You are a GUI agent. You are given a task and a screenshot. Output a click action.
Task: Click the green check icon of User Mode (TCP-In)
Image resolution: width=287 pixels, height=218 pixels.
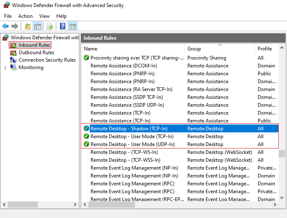coord(86,136)
